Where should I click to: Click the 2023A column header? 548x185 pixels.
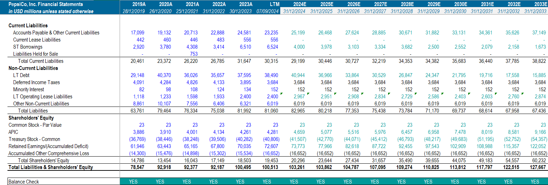[245, 4]
